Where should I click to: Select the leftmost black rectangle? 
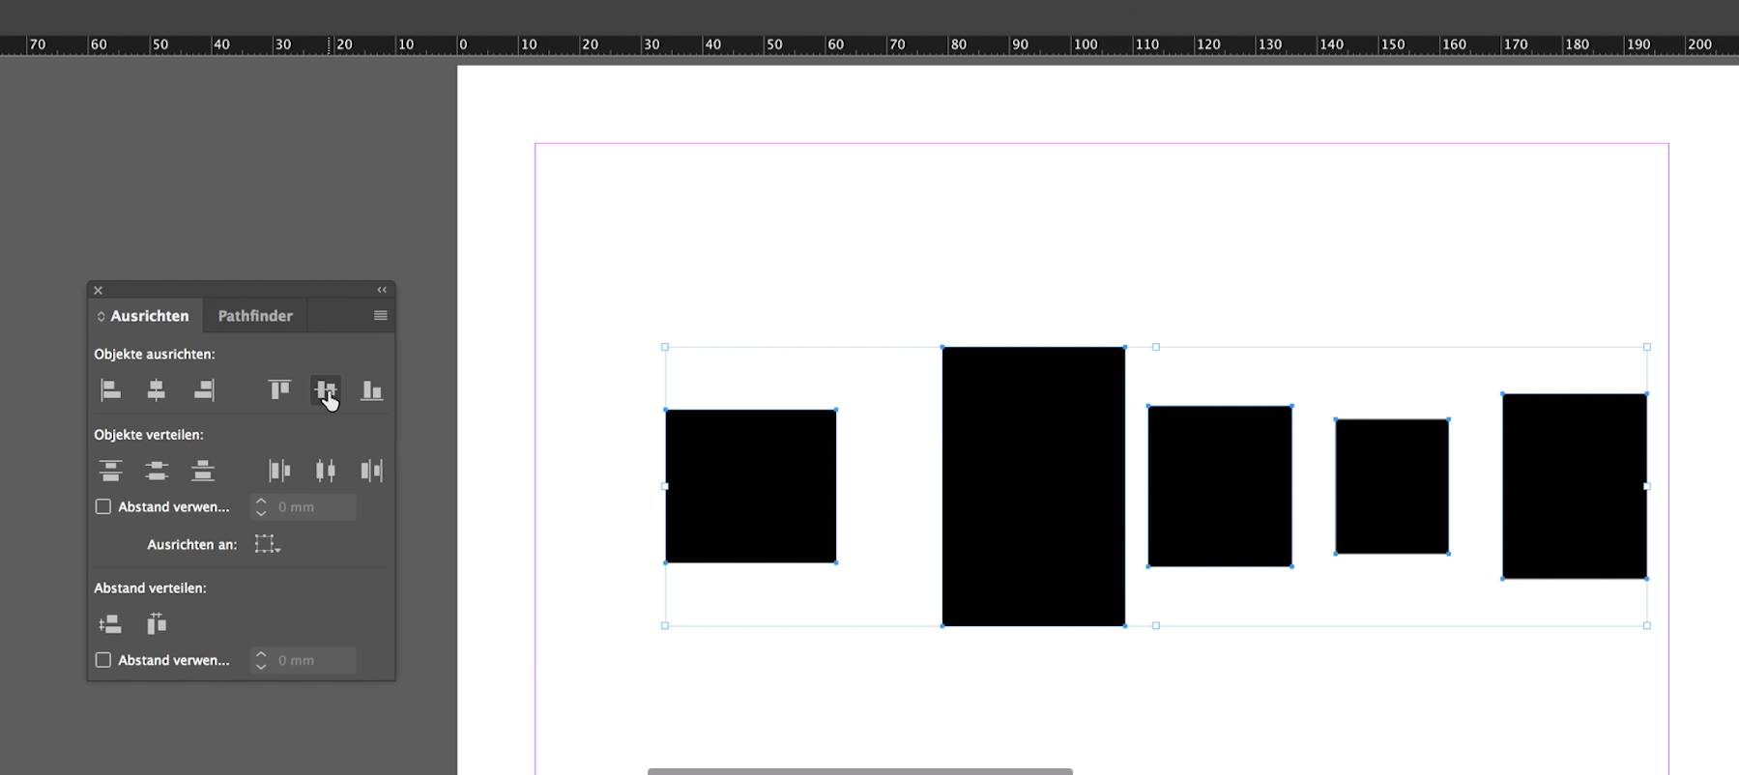(751, 486)
